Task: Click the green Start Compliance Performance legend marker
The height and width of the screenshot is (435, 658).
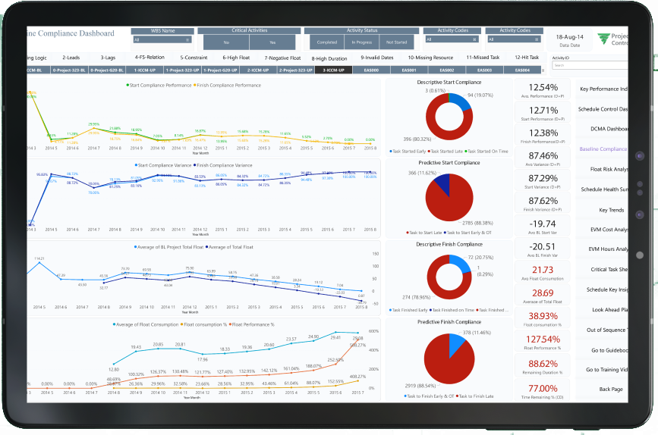Action: pyautogui.click(x=128, y=86)
